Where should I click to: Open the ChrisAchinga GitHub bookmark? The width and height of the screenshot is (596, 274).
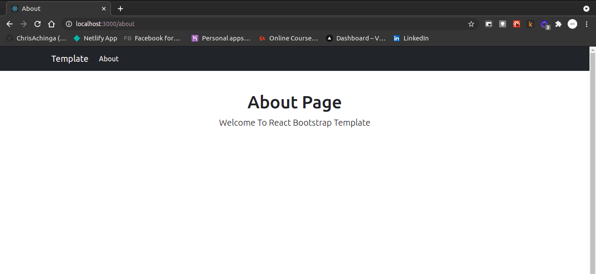click(36, 38)
